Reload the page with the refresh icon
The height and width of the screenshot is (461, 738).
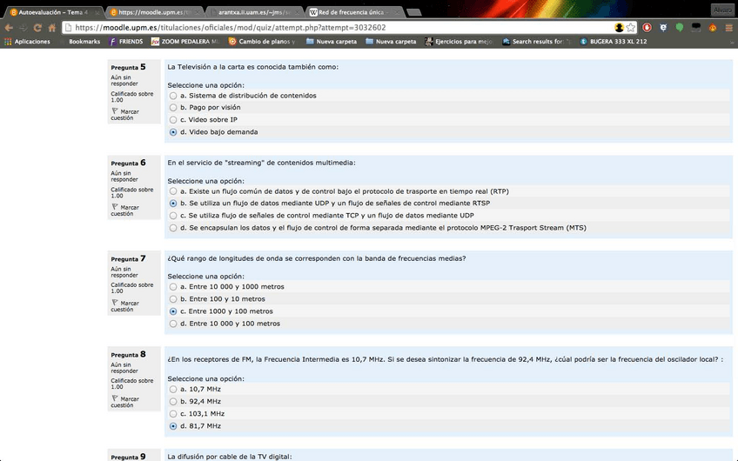point(37,28)
